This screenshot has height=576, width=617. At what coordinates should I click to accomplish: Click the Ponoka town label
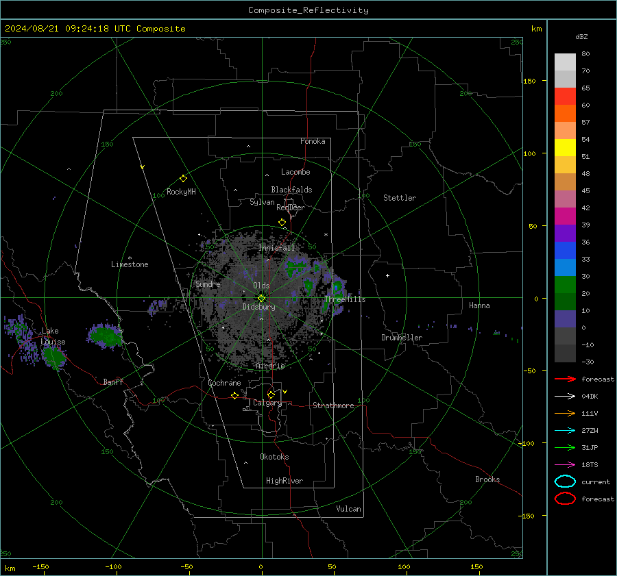(x=313, y=141)
